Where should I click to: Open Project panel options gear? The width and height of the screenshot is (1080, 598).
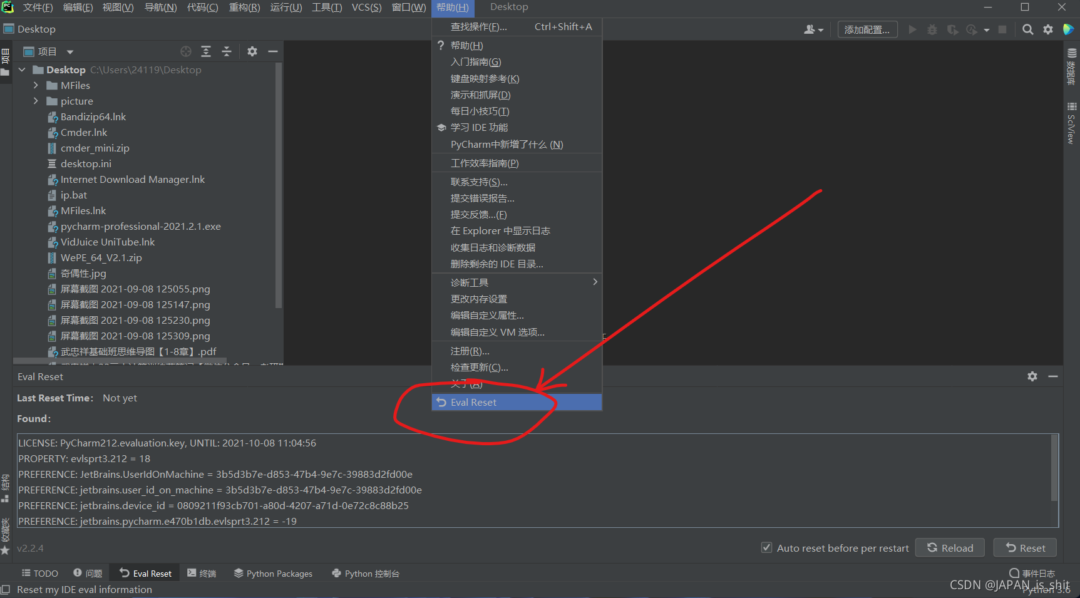pos(252,51)
